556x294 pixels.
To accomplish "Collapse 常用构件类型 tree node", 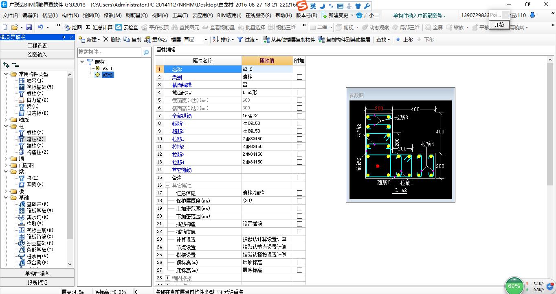I will [6, 74].
